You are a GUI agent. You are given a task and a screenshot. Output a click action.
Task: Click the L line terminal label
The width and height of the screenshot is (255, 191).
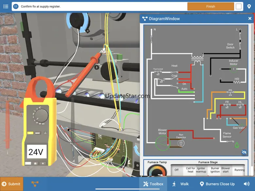pyautogui.click(x=237, y=29)
